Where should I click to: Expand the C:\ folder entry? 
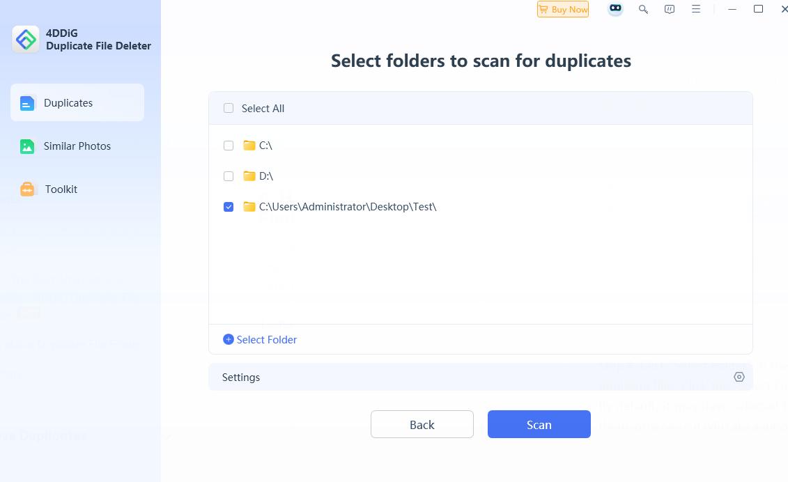265,145
